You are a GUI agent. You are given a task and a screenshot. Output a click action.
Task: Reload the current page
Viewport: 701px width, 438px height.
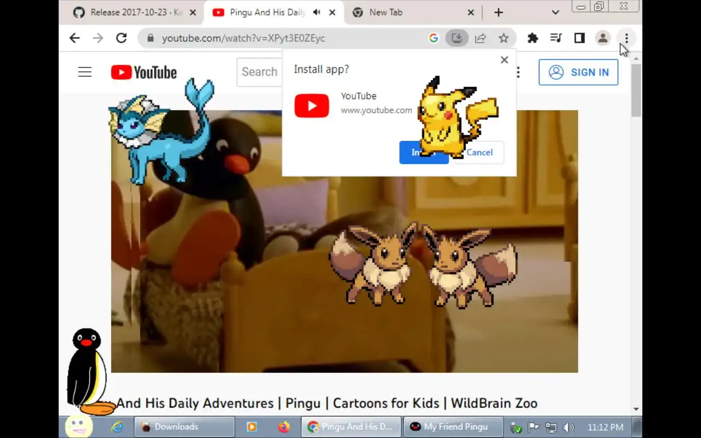(x=122, y=38)
